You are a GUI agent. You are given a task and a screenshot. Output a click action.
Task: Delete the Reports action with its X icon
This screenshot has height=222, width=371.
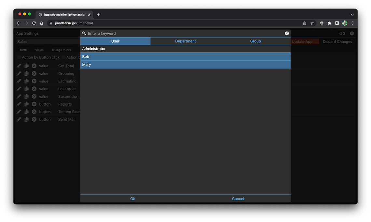click(34, 104)
